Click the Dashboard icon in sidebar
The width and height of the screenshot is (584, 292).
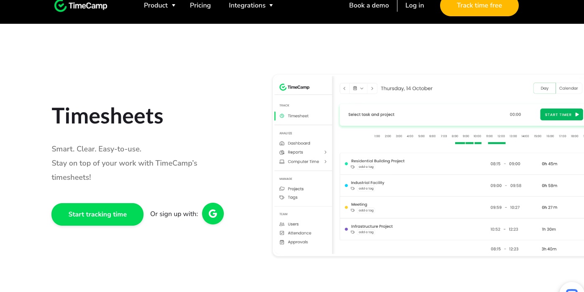click(282, 143)
